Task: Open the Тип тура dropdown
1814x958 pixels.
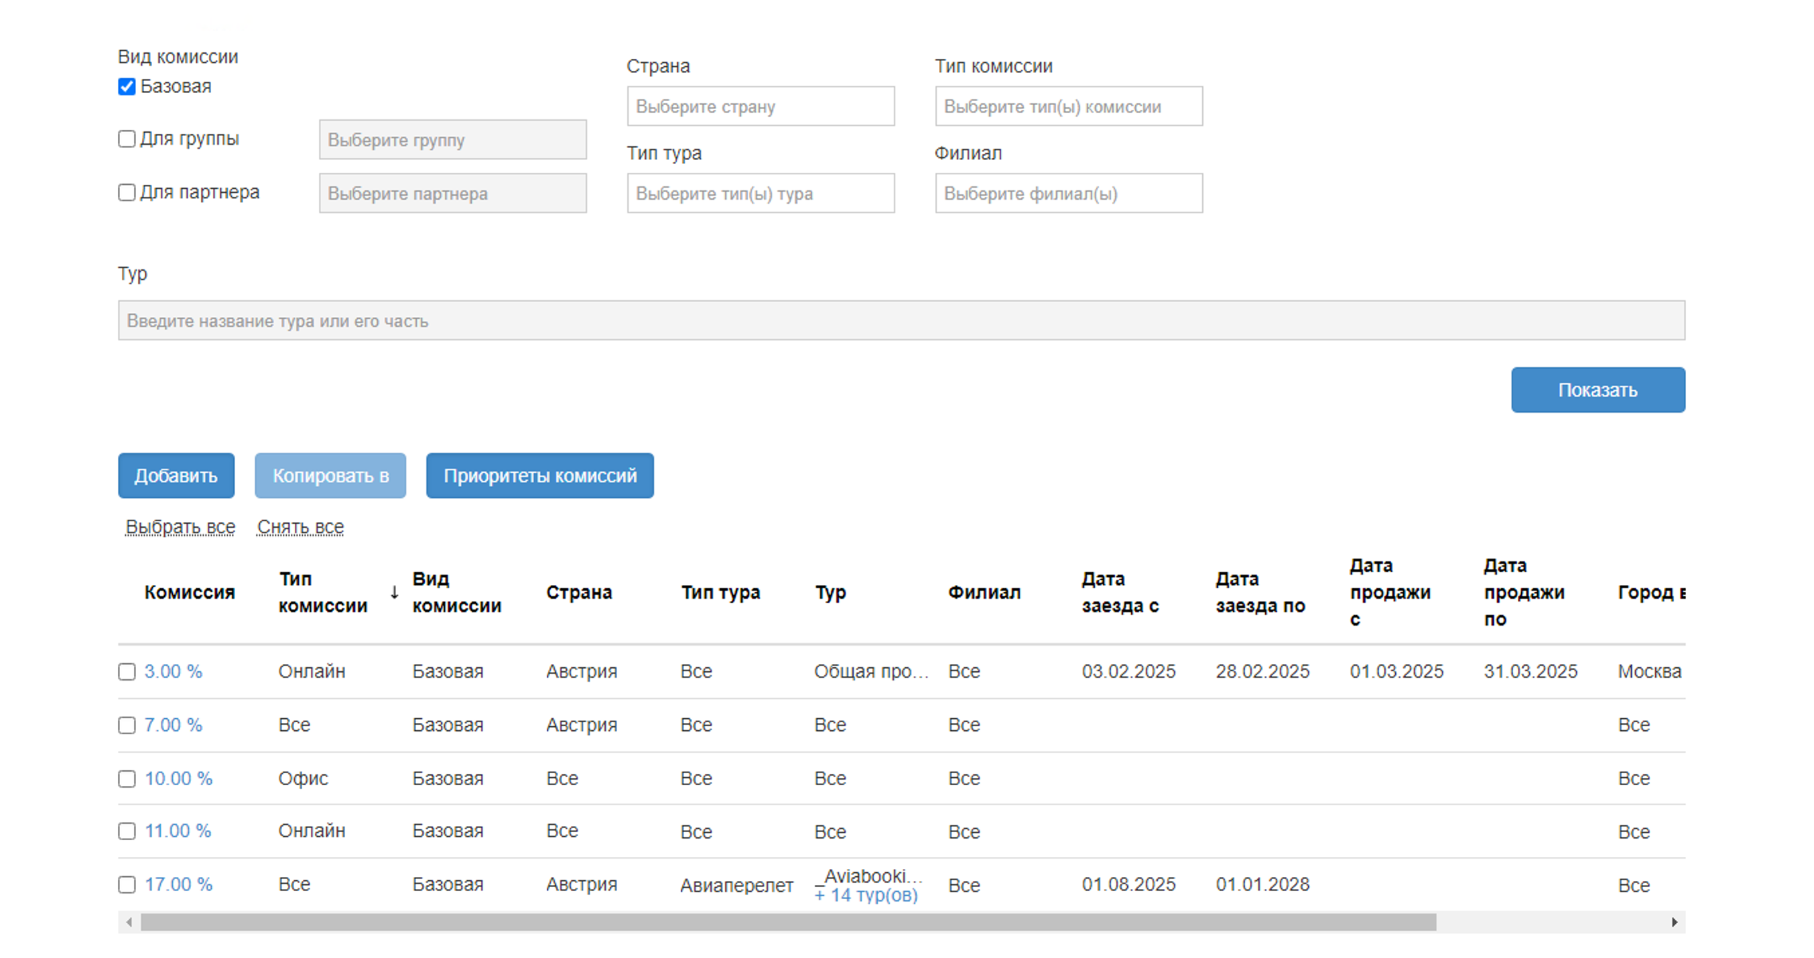Action: pos(761,194)
